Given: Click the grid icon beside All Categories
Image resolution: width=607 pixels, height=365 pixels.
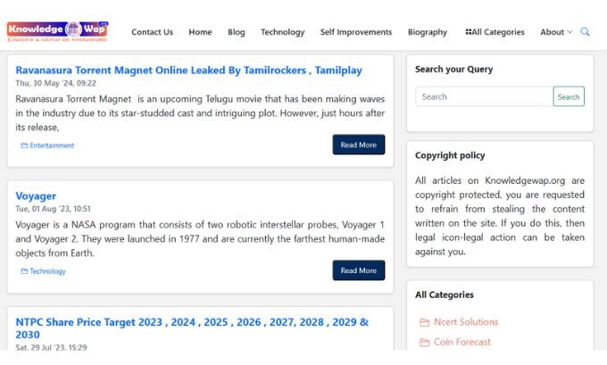Looking at the screenshot, I should point(468,32).
